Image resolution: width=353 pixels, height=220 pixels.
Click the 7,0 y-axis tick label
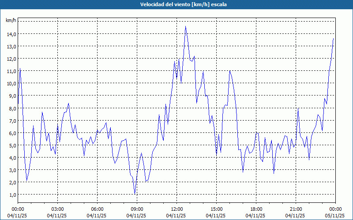click(11, 121)
